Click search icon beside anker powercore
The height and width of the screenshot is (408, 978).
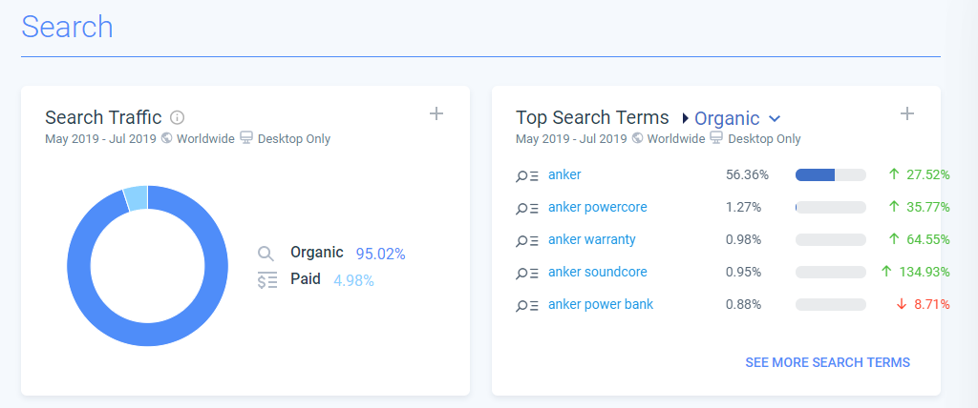coord(527,208)
